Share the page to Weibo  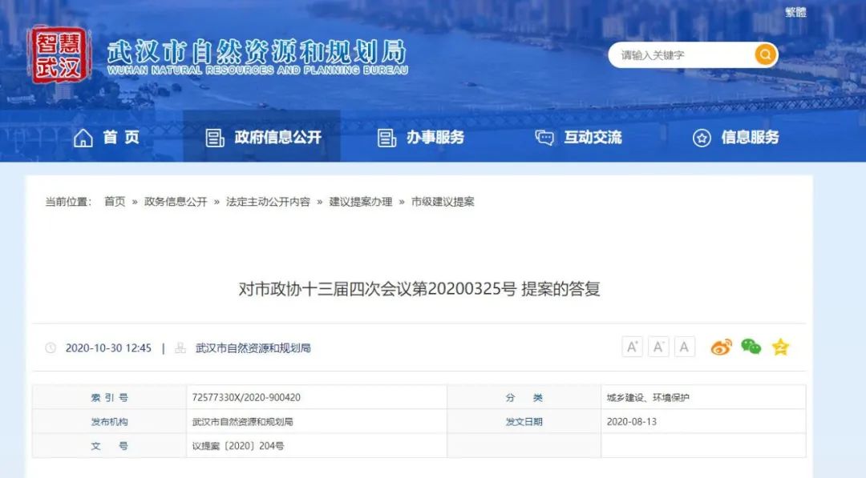pos(721,347)
